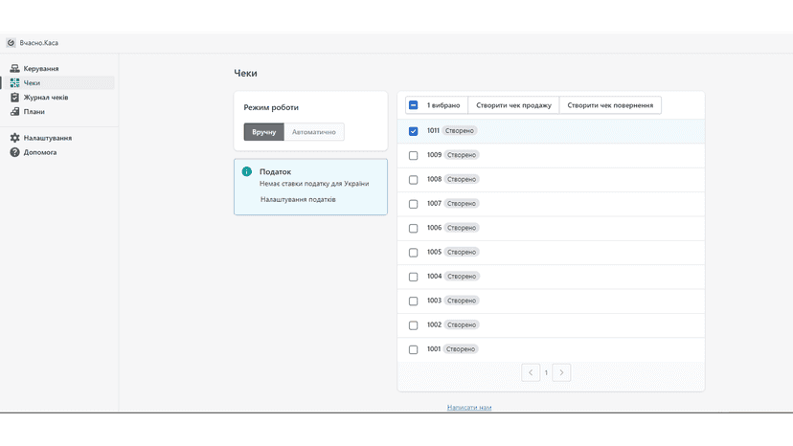Screen dimensions: 793x446
Task: Check the checkbox for receipt 1007
Action: coord(413,204)
